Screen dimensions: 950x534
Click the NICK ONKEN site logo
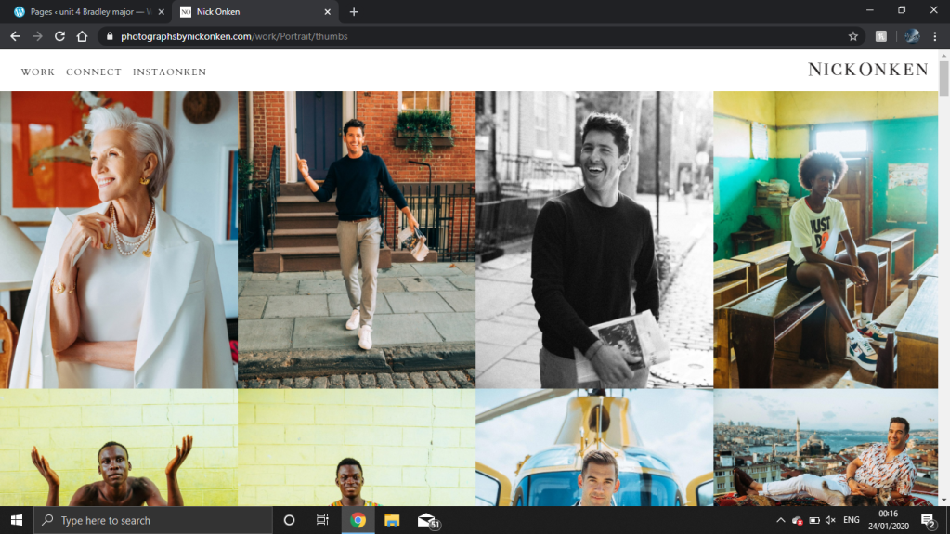pos(867,70)
